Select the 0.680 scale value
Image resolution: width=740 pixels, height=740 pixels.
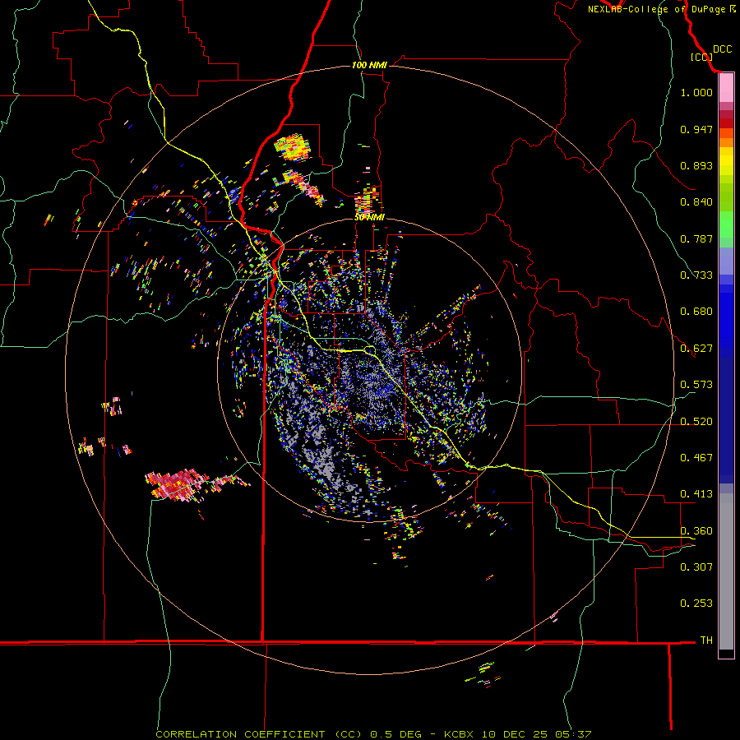coord(696,312)
